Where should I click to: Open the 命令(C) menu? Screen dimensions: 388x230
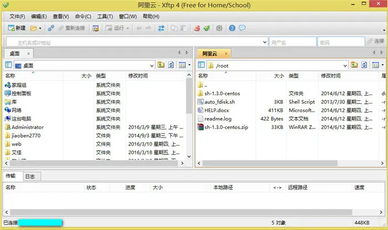click(83, 16)
